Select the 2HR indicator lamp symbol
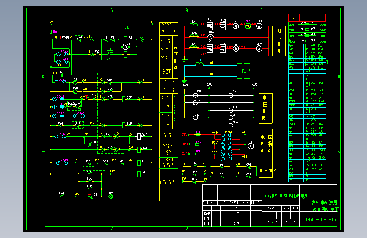The image size is (367, 238). click(x=75, y=91)
